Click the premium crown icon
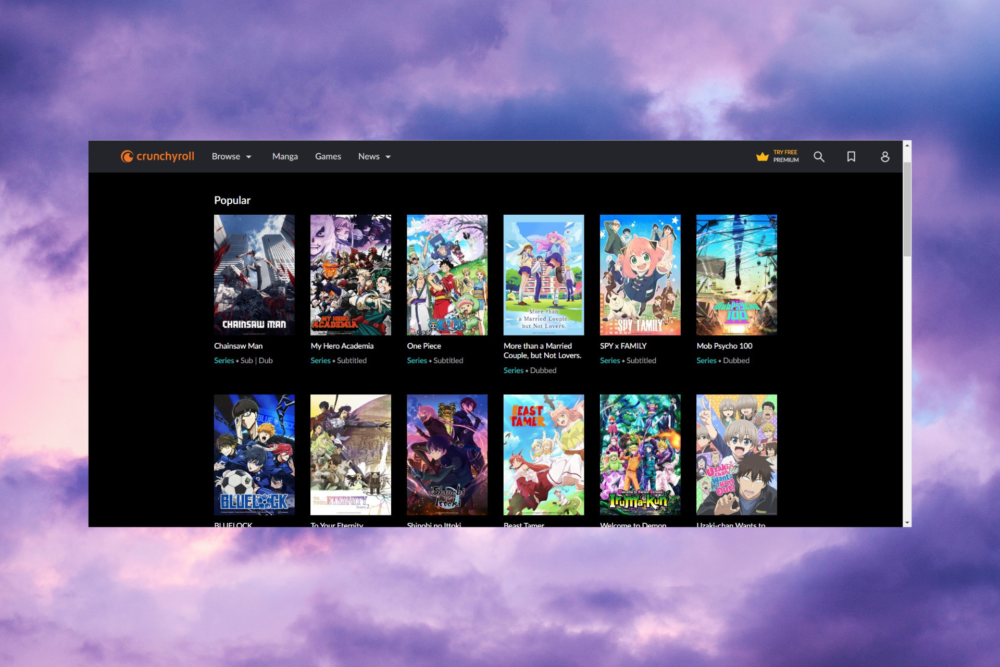This screenshot has height=667, width=1000. tap(762, 156)
